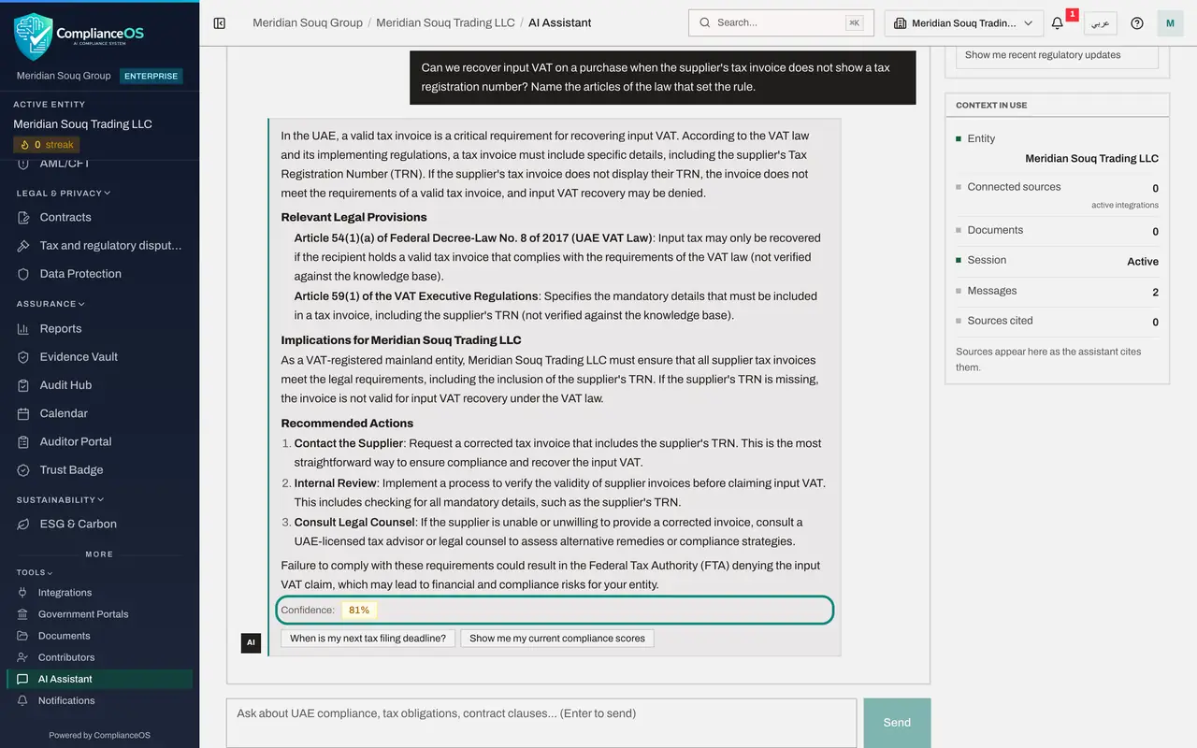Click the Notifications bell icon in sidebar

pyautogui.click(x=22, y=700)
